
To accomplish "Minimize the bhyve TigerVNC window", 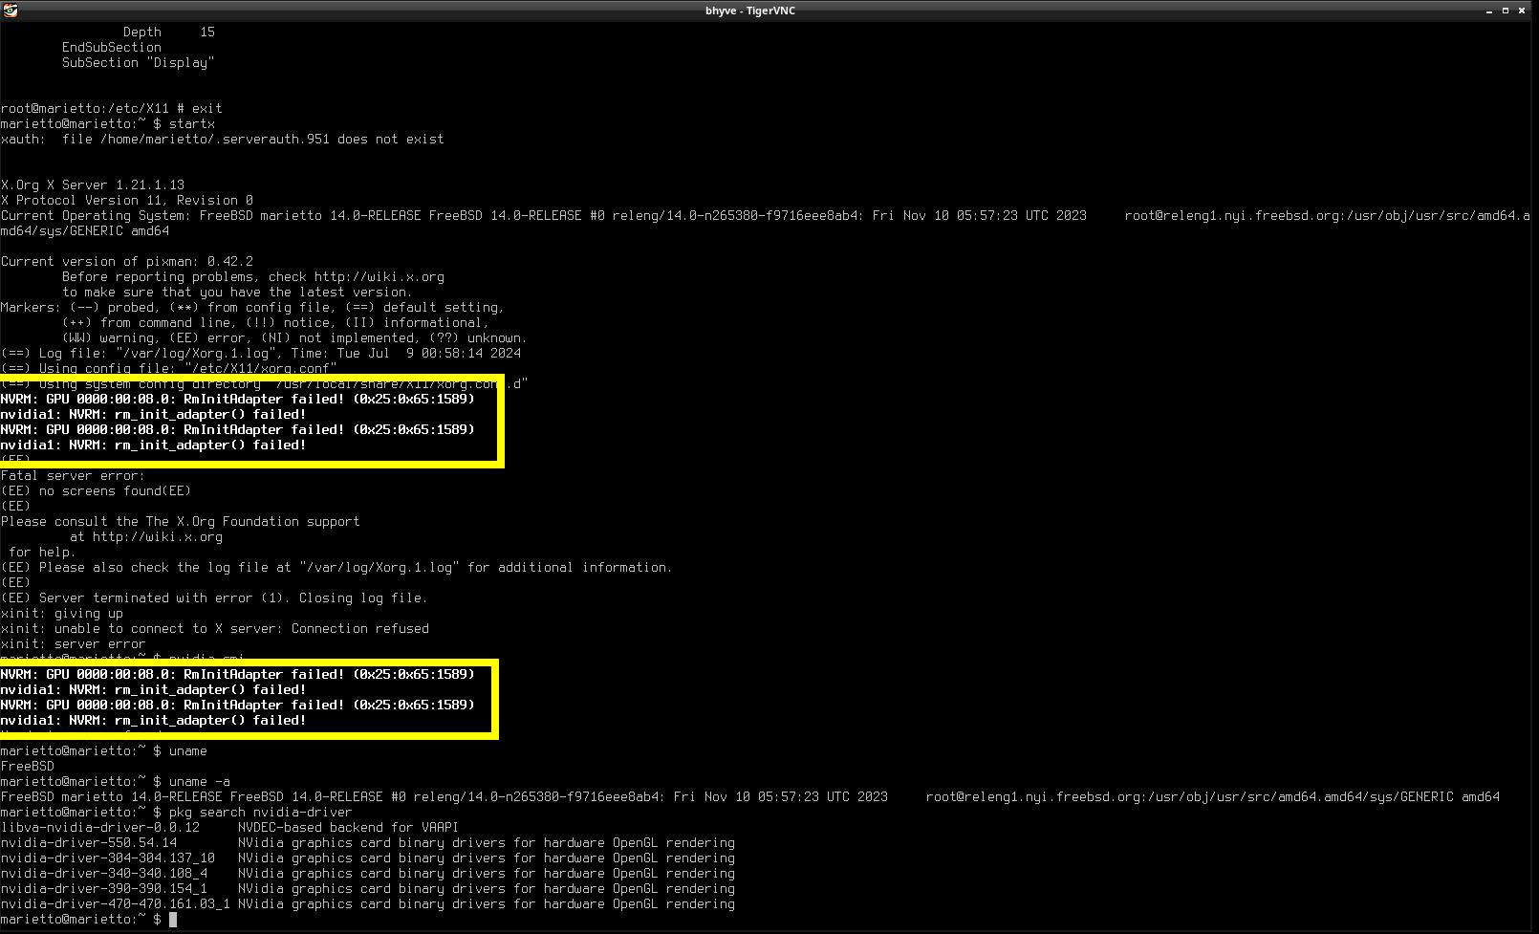I will coord(1489,11).
